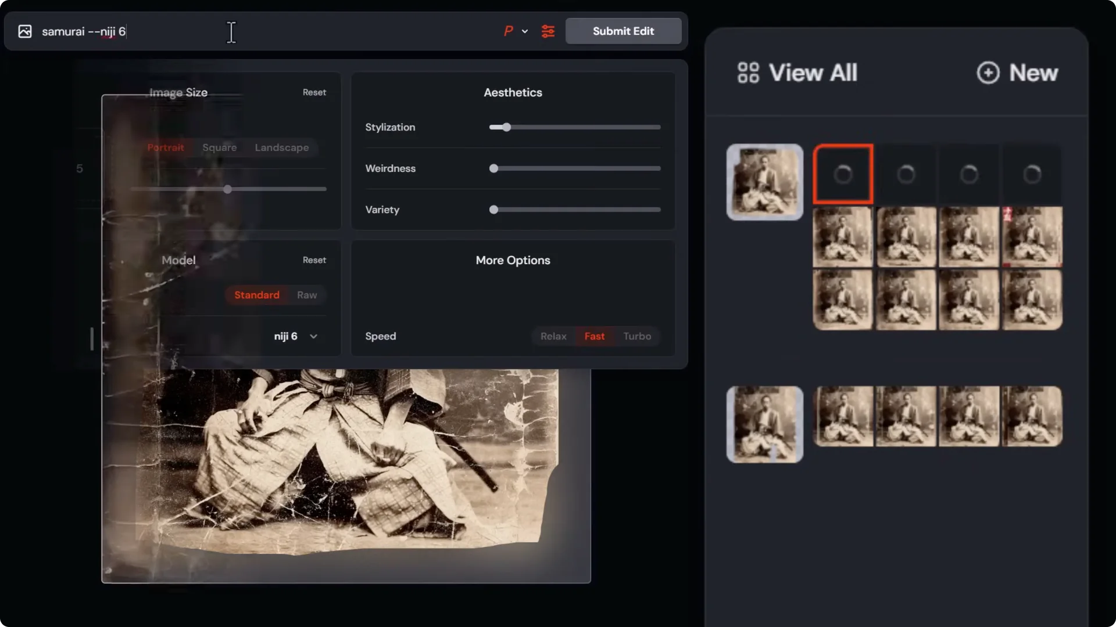Click Reset in the Model panel
The image size is (1116, 627).
coord(314,260)
